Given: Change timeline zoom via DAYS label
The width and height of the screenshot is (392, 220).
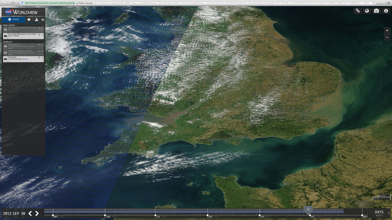Looking at the screenshot, I should (379, 212).
